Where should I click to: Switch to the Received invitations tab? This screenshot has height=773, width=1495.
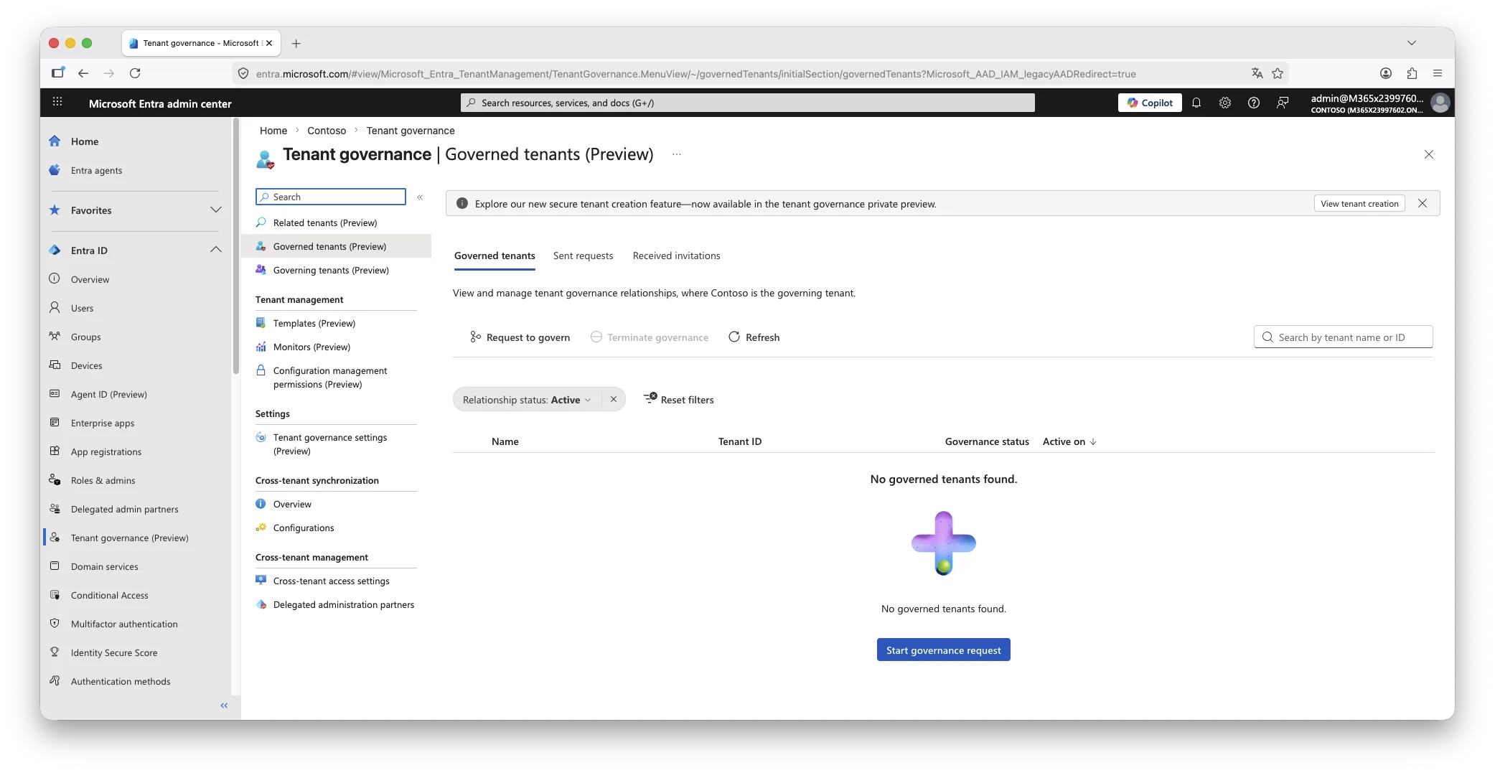676,256
